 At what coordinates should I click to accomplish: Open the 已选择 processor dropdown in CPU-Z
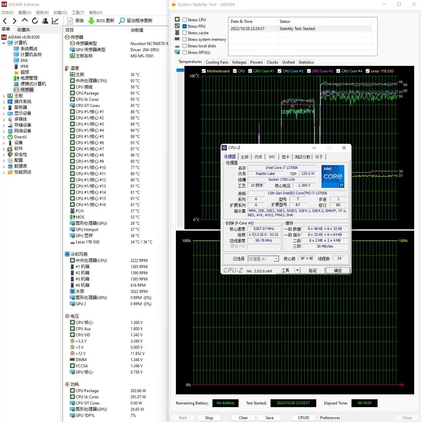click(x=276, y=259)
